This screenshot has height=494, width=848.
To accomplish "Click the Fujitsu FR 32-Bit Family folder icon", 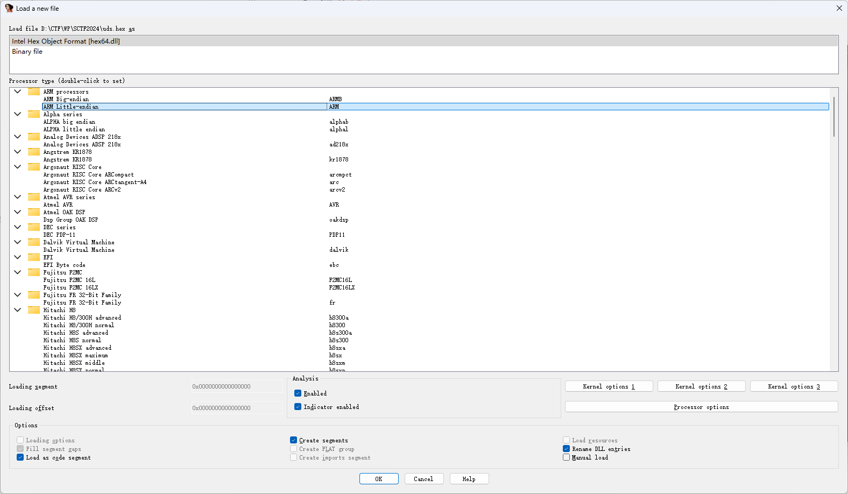I will (x=34, y=295).
